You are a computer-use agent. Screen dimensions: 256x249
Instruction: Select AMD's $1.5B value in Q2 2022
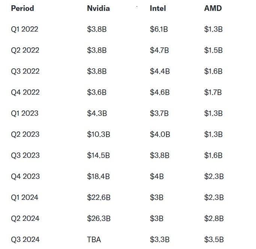point(213,50)
